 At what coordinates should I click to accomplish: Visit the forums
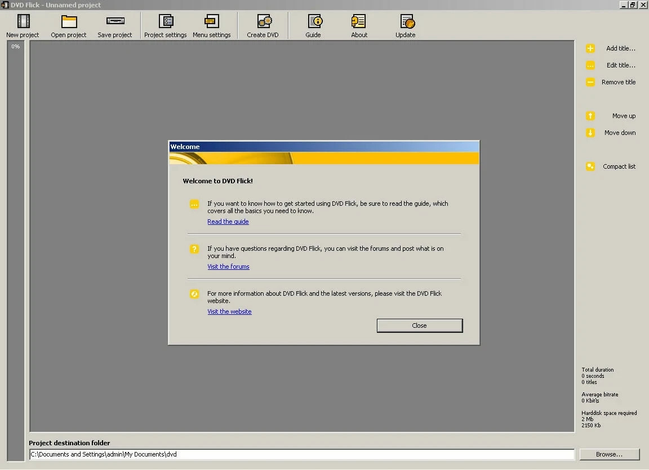(228, 266)
